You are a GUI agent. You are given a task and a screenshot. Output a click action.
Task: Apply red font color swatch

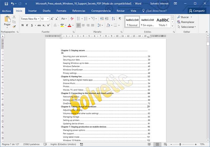coord(69,25)
